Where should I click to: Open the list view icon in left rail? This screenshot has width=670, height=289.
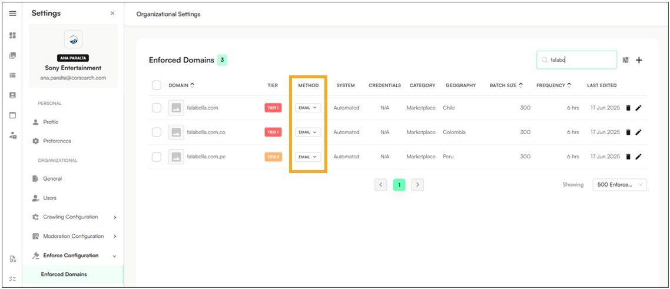tap(13, 75)
